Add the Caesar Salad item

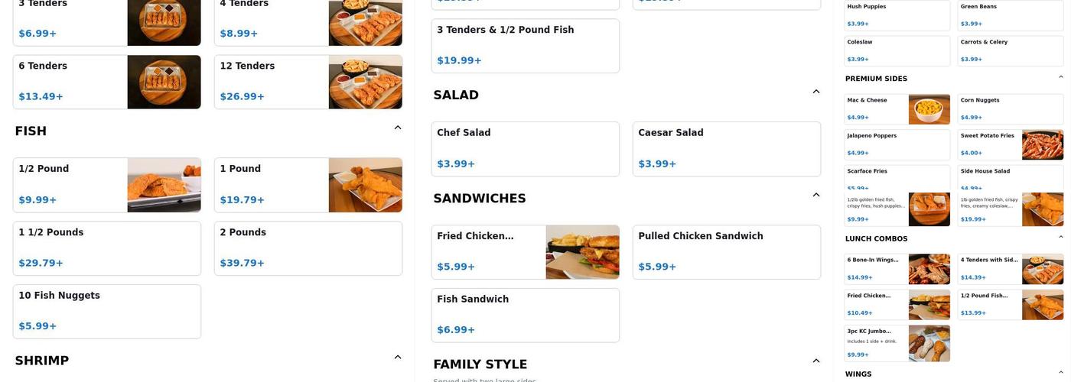(726, 149)
